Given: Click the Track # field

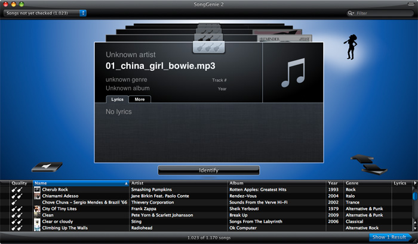Looking at the screenshot, I should click(x=219, y=80).
